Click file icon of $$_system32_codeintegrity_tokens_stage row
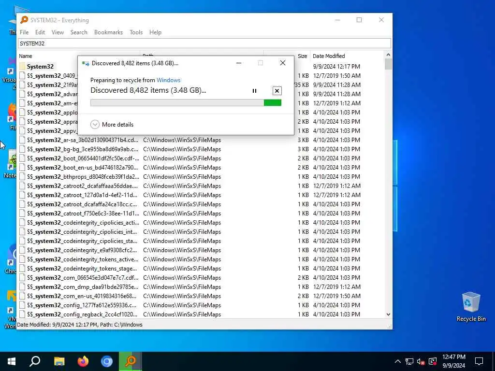The width and height of the screenshot is (495, 371). coord(22,269)
